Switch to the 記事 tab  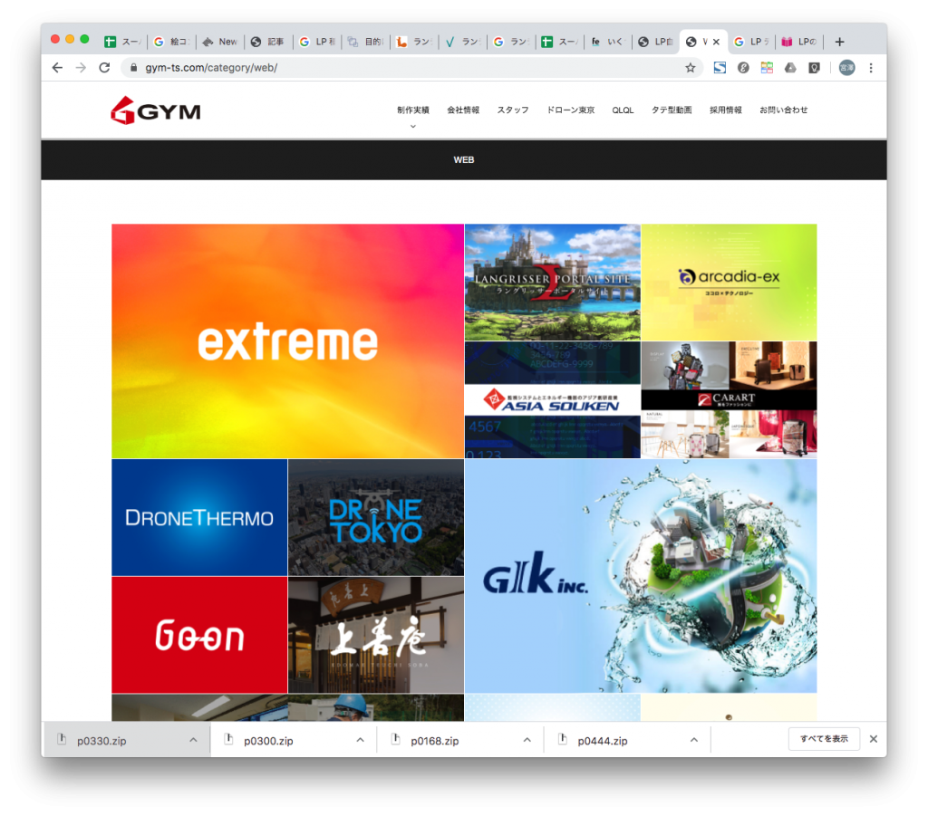268,42
